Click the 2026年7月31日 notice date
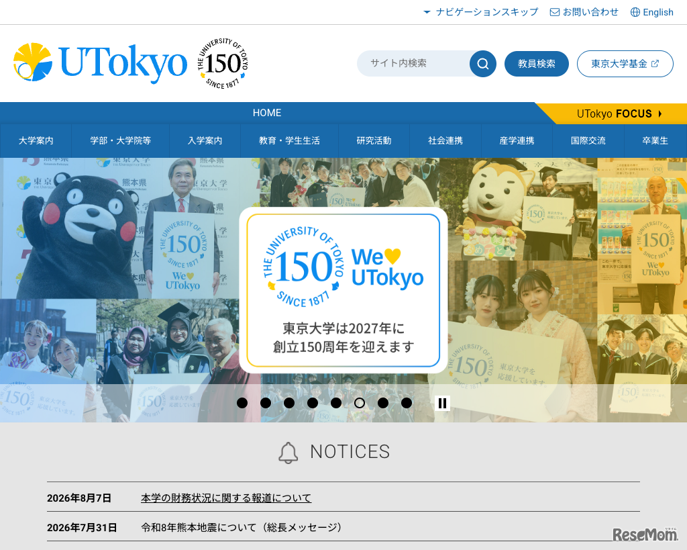 click(82, 528)
